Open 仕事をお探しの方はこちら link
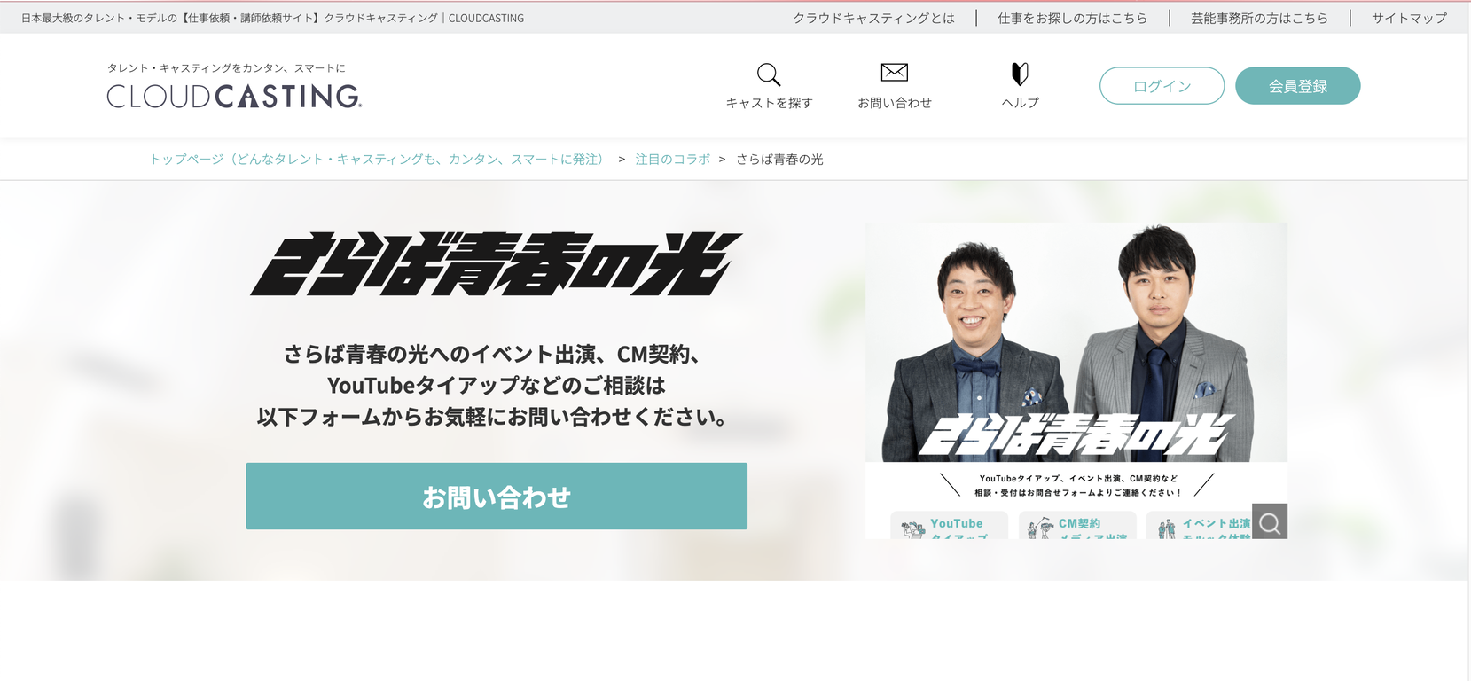Image resolution: width=1471 pixels, height=681 pixels. (x=1072, y=18)
